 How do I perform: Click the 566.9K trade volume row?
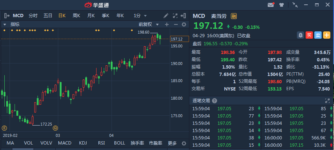[297, 138]
